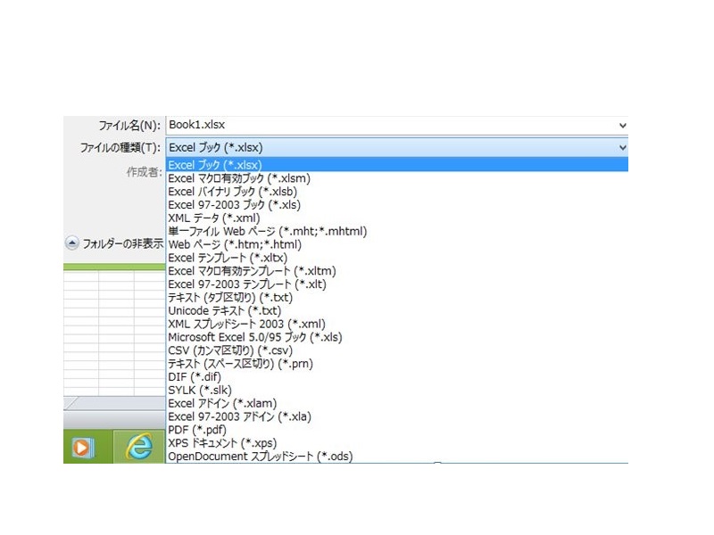The height and width of the screenshot is (535, 714).
Task: Click the Book1.xlsx file name field
Action: [x=396, y=125]
